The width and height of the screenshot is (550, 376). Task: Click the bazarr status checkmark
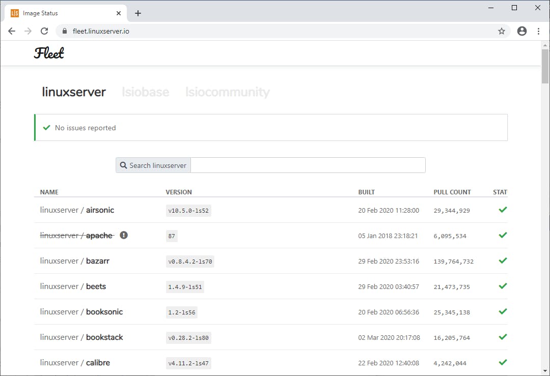503,261
